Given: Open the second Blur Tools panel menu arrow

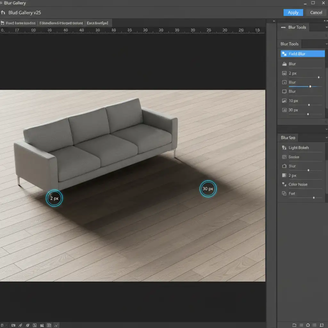Looking at the screenshot, I should (326, 44).
